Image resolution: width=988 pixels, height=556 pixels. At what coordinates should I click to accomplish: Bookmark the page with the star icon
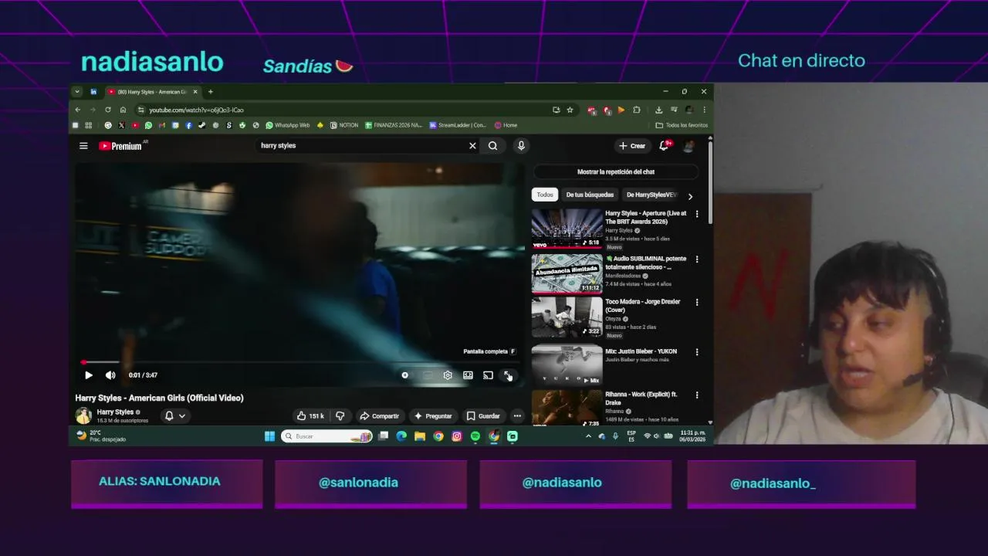point(570,110)
